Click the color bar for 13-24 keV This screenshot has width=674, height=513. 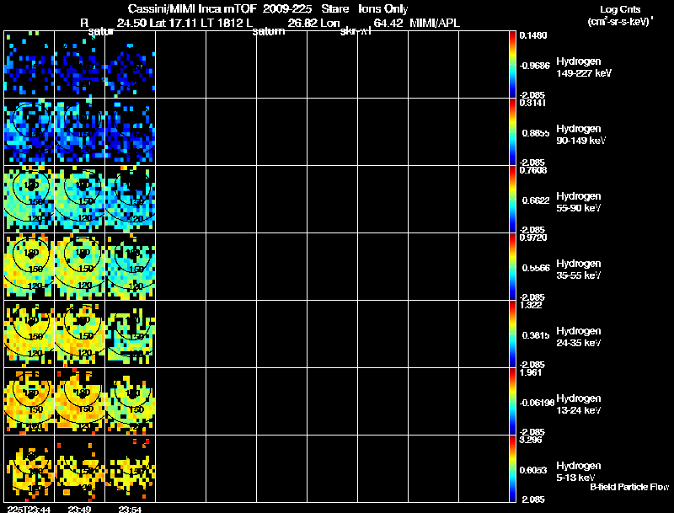pyautogui.click(x=512, y=401)
